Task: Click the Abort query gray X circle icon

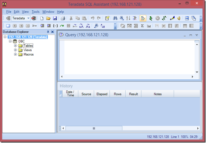Action: coord(157,18)
